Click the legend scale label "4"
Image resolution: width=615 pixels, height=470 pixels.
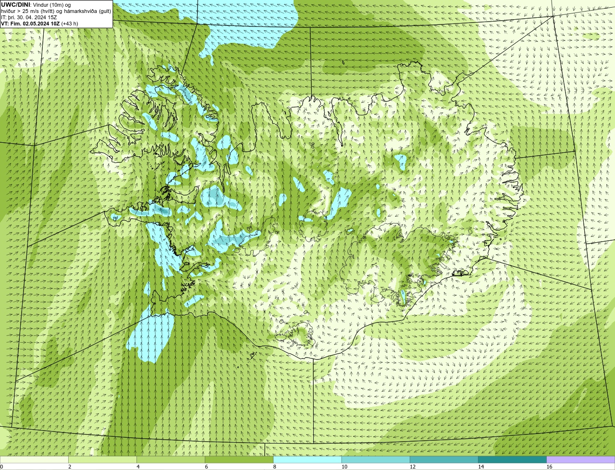tap(138, 467)
